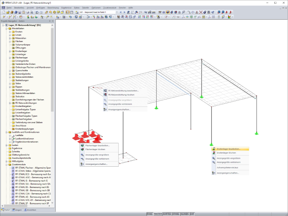Switch to the Zeigen navigator tab

click(x=17, y=210)
